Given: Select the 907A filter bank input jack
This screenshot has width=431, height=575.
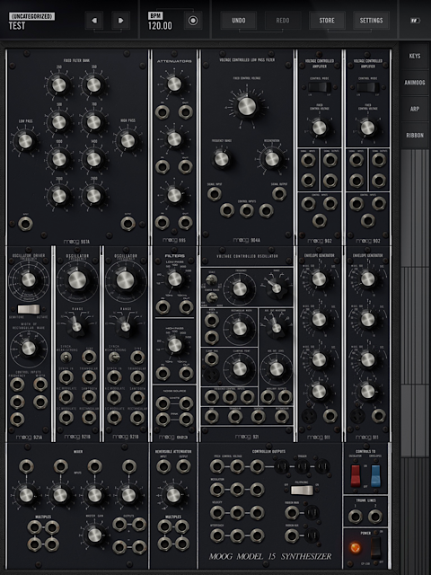Looking at the screenshot, I should click(x=25, y=224).
